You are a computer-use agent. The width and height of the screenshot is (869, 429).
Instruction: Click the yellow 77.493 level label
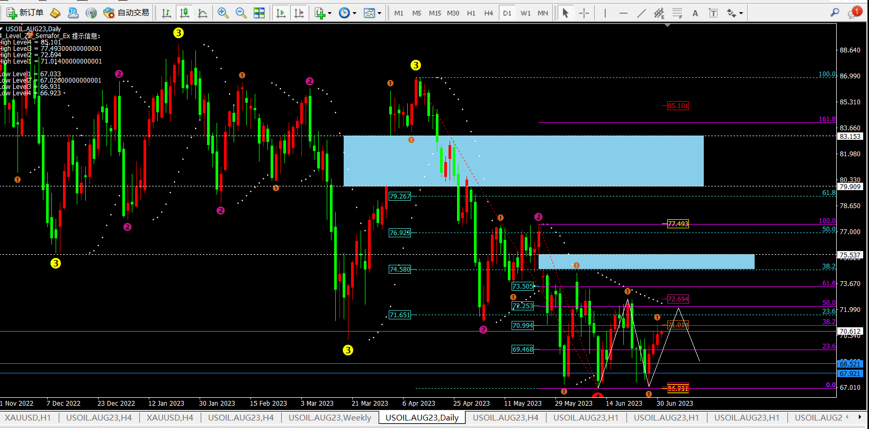[x=678, y=224]
